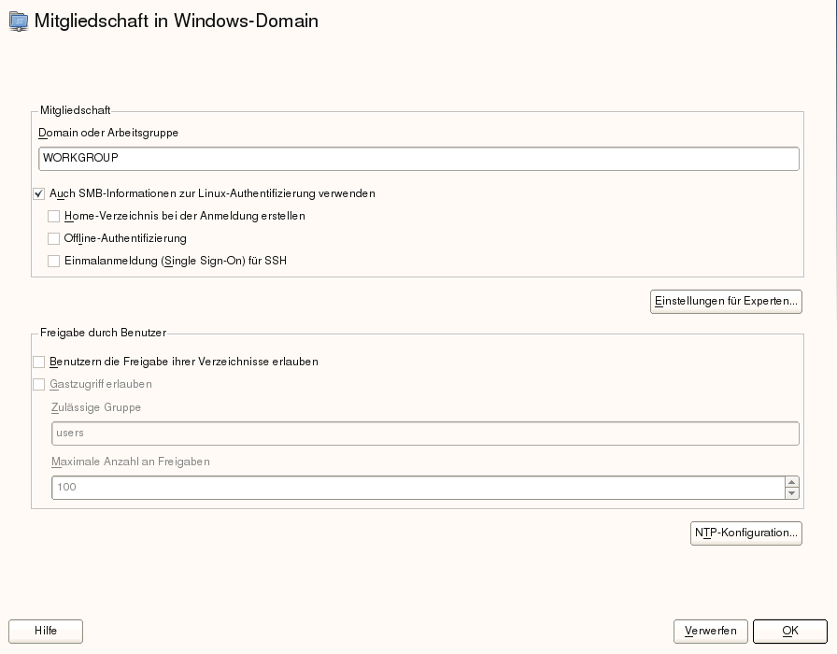Confirm the dialog with OK
Image resolution: width=837 pixels, height=654 pixels.
tap(789, 631)
